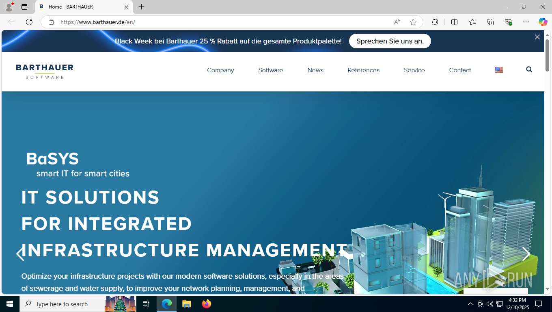Image resolution: width=552 pixels, height=312 pixels.
Task: Open the Company menu
Action: 220,70
